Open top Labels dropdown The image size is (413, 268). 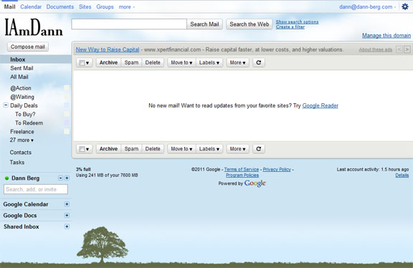tap(209, 62)
